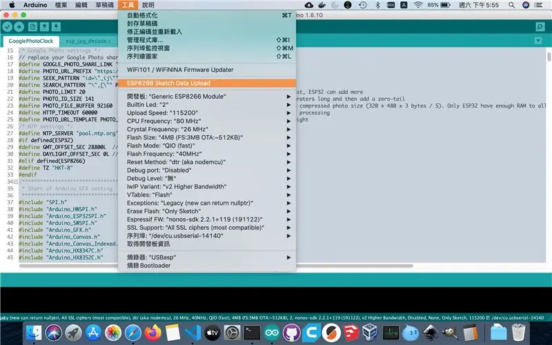The height and width of the screenshot is (345, 552).
Task: Open Notification Center list icon
Action: coord(538,5)
